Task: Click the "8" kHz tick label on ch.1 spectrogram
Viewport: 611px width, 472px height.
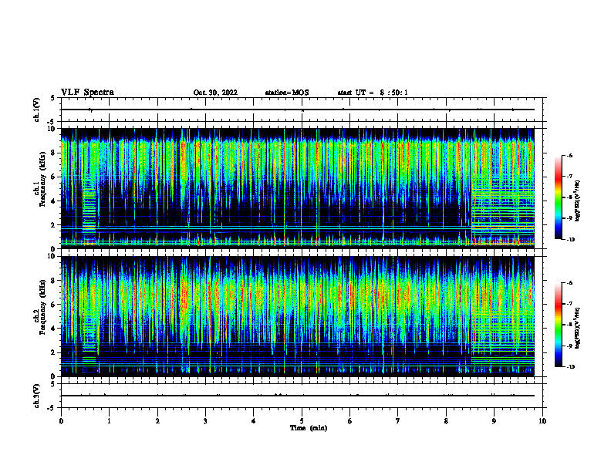Action: [x=53, y=153]
